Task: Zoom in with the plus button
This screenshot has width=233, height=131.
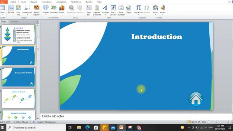Action: (x=229, y=122)
